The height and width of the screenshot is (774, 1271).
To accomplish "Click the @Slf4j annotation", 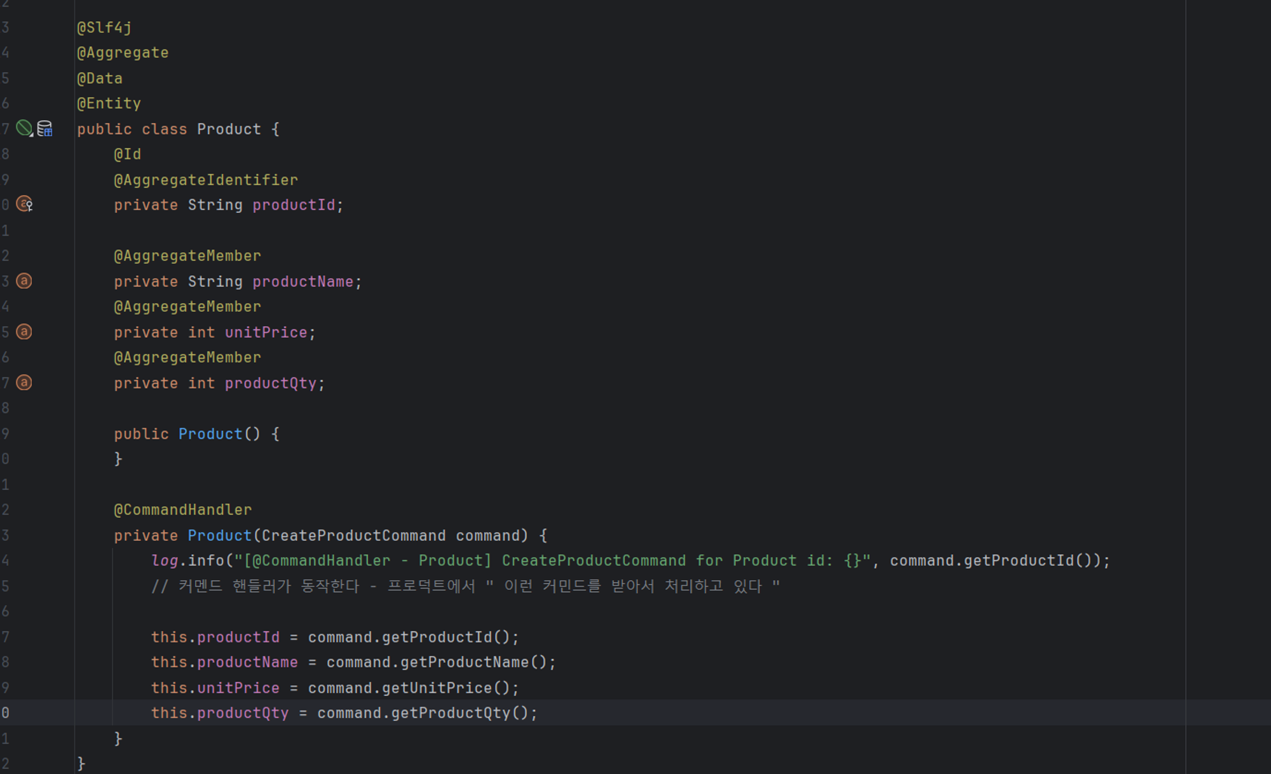I will coord(104,27).
